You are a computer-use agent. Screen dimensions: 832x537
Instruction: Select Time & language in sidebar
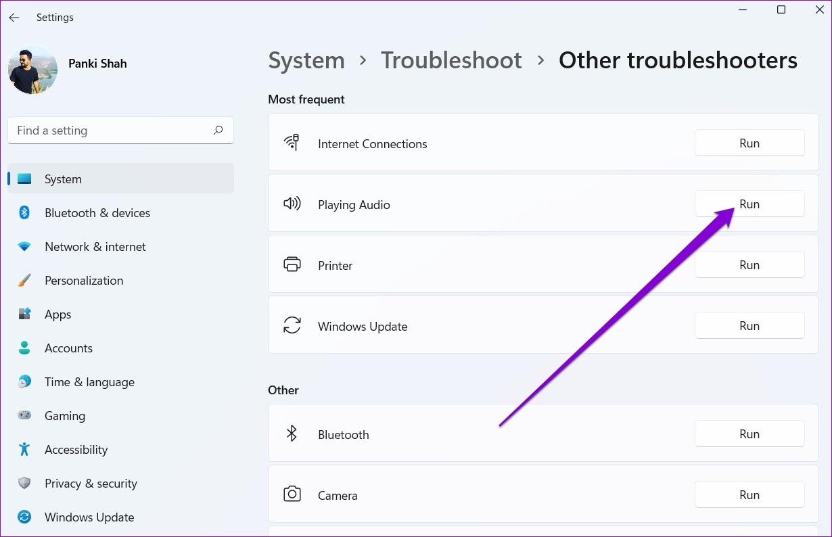pos(89,382)
